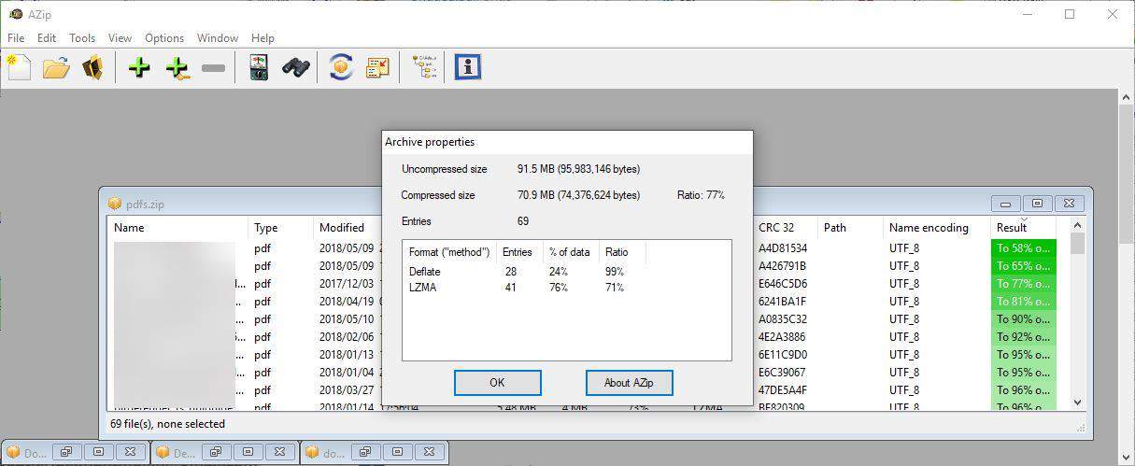Image resolution: width=1135 pixels, height=466 pixels.
Task: Maximize the pdfs.zip child window
Action: pyautogui.click(x=1037, y=204)
